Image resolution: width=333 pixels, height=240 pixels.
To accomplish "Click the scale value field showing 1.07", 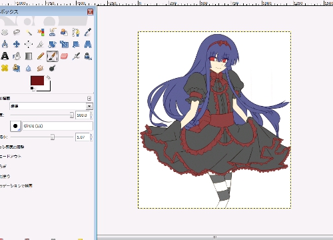I will 83,137.
